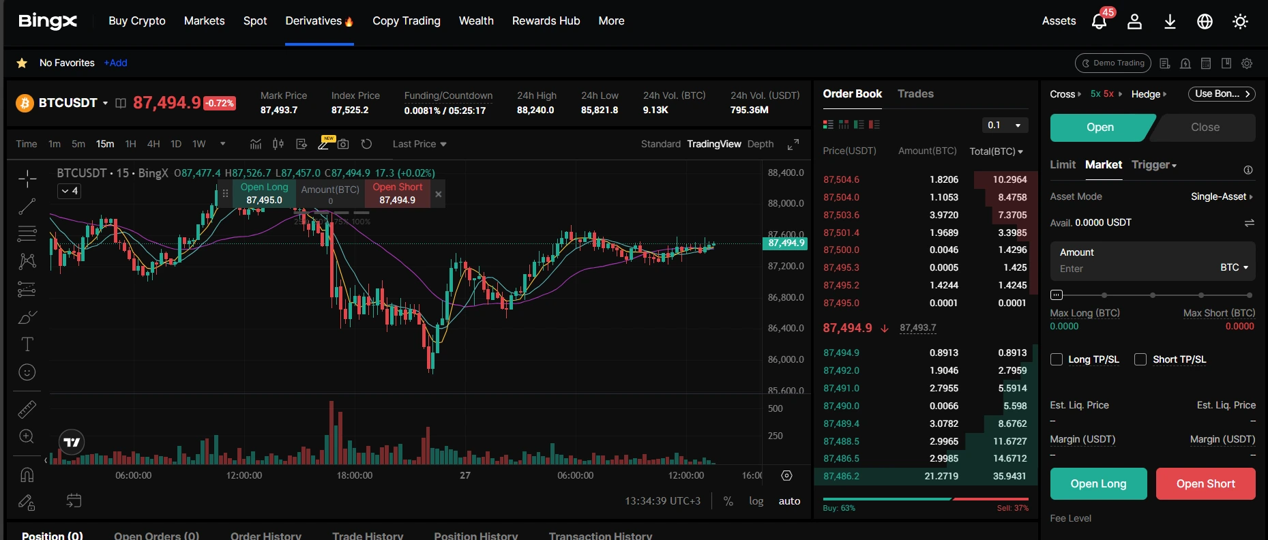Switch to the Close position button
Screen dimensions: 1268x540
[1205, 127]
